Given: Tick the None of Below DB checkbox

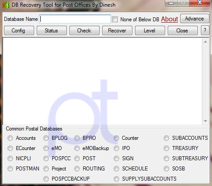Looking at the screenshot, I should [115, 20].
